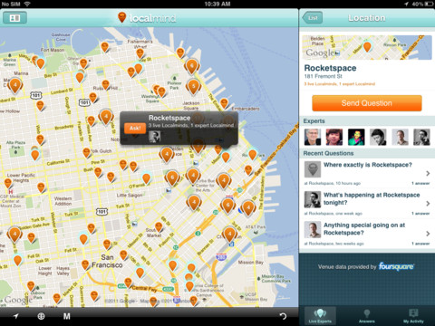This screenshot has height=326, width=435.
Task: Go back using the List button
Action: coord(313,18)
